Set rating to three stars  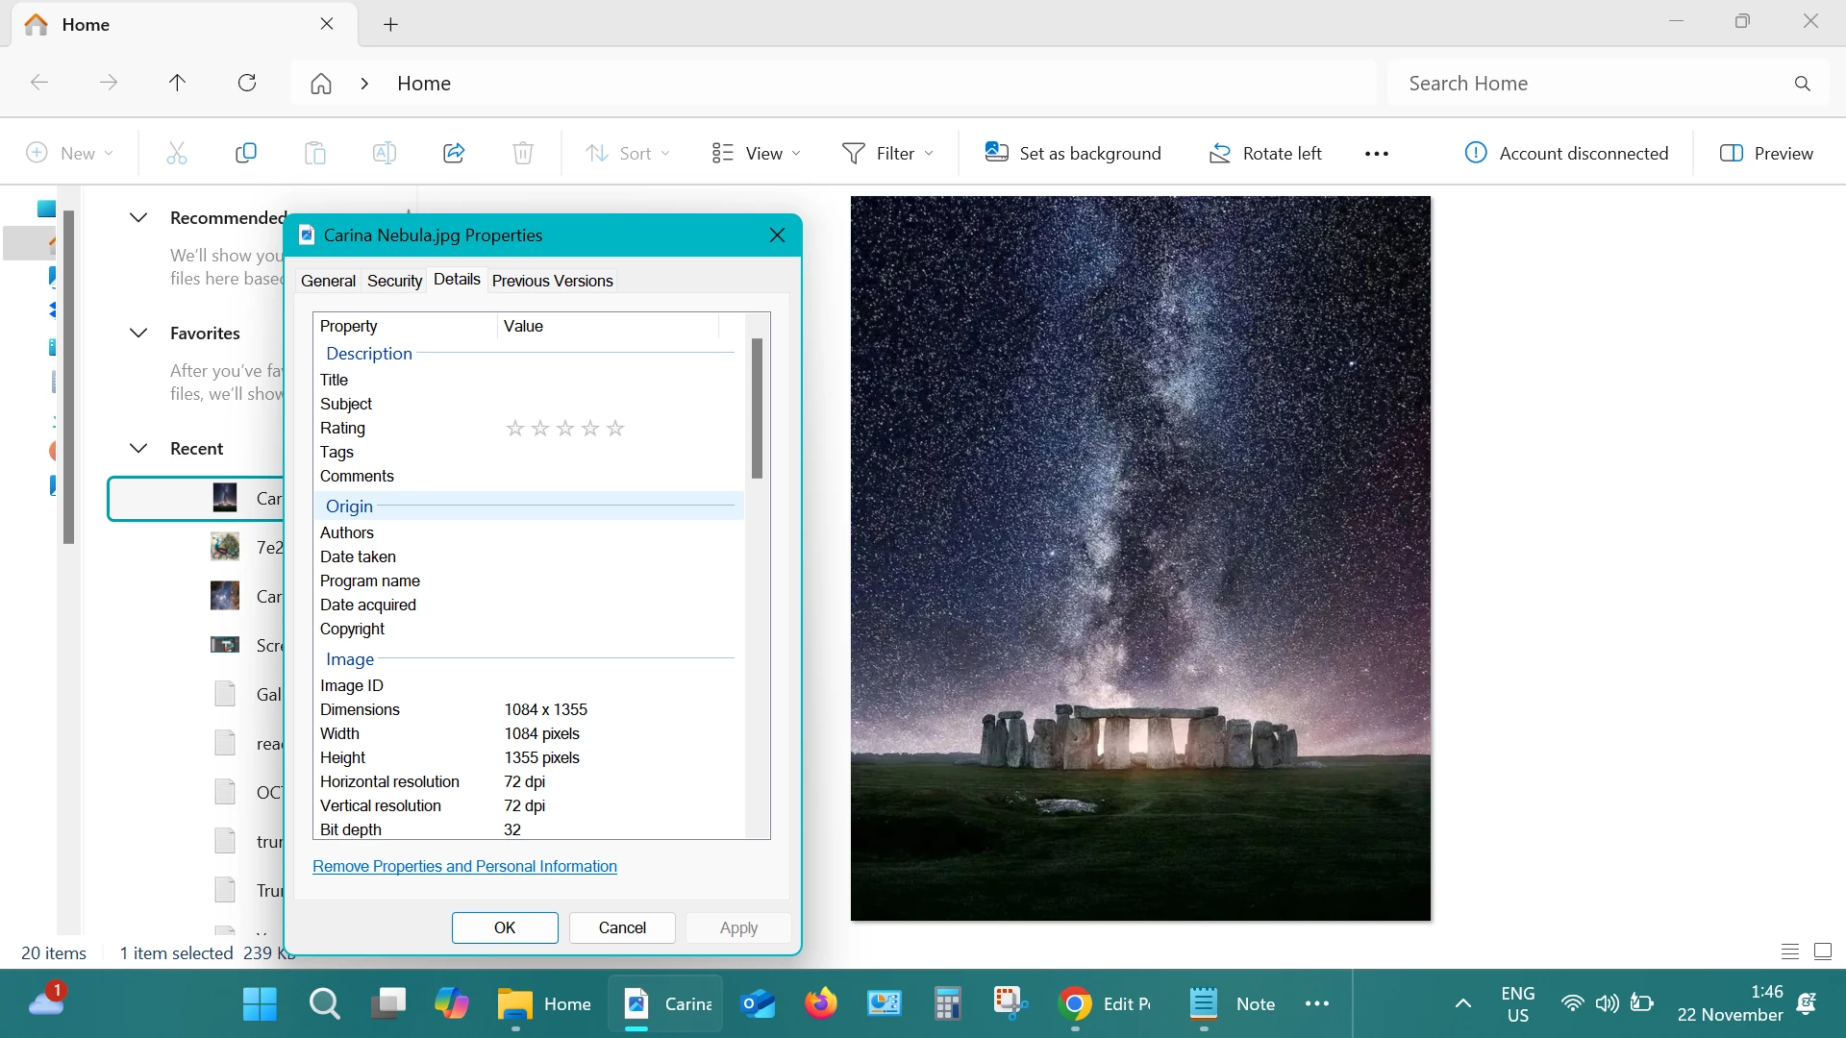565,429
